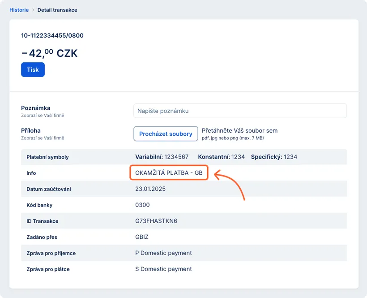Click inside the Napište poznámku field
The image size is (367, 298).
(x=240, y=111)
